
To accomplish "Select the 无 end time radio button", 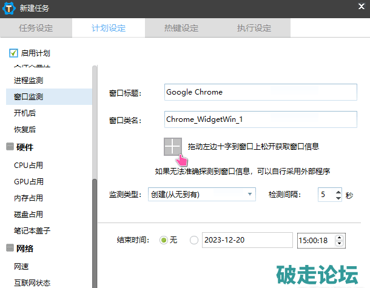I will pos(163,240).
